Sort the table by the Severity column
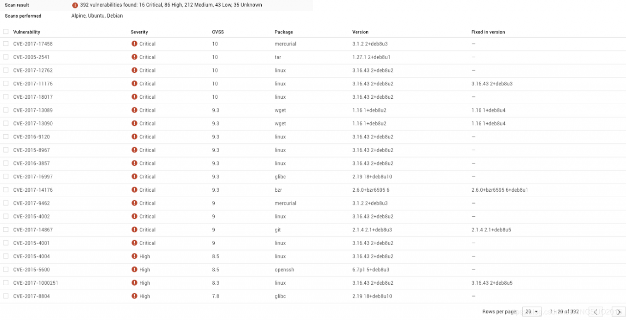Image resolution: width=626 pixels, height=320 pixels. [x=139, y=32]
